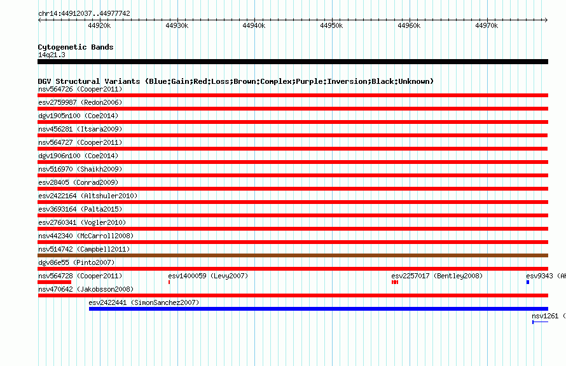
Task: Click the chr14:44912037..44977742 coordinates label
Action: [84, 13]
